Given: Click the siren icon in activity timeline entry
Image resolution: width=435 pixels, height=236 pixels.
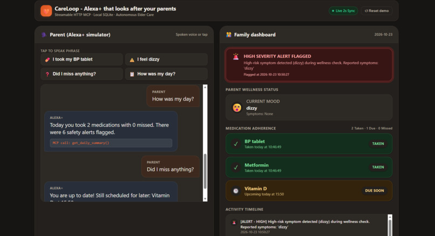Looking at the screenshot, I should 234,222.
